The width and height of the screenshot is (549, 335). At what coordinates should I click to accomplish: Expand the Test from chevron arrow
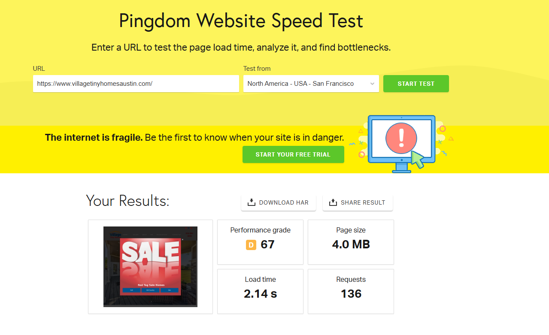372,84
